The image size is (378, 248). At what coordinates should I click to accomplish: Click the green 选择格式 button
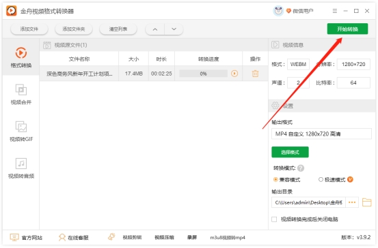[290, 152]
